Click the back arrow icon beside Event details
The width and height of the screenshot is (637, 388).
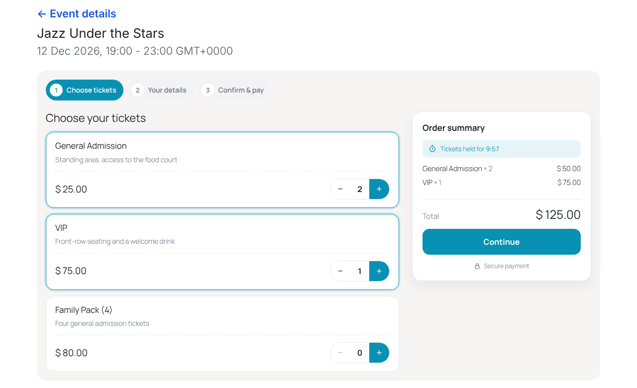[x=42, y=14]
